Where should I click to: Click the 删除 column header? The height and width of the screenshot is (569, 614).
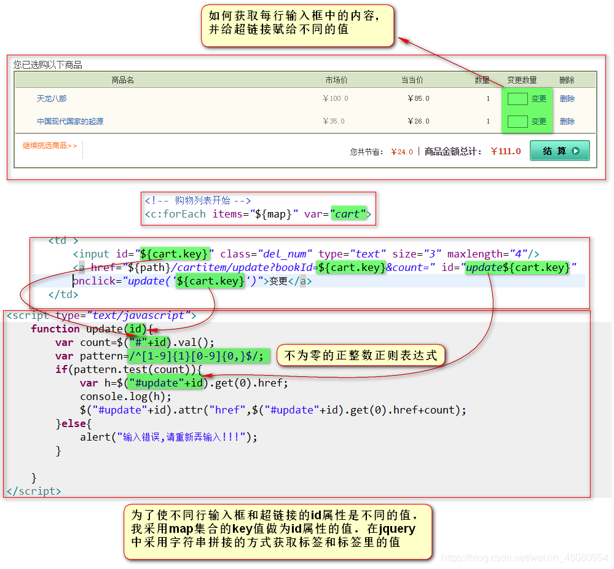coord(567,80)
